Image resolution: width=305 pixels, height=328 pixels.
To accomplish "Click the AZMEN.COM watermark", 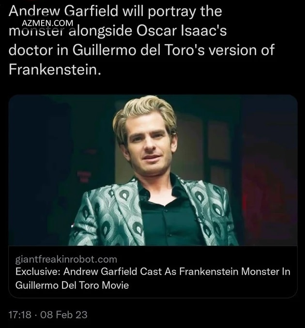I will coord(47,23).
